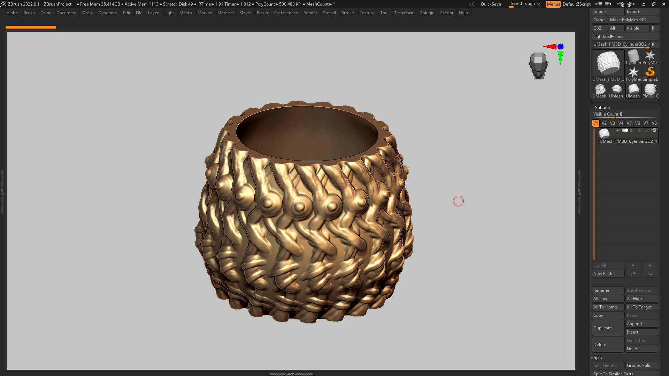Click the subtool move-up arrow
Viewport: 669px width, 376px height.
[x=633, y=265]
